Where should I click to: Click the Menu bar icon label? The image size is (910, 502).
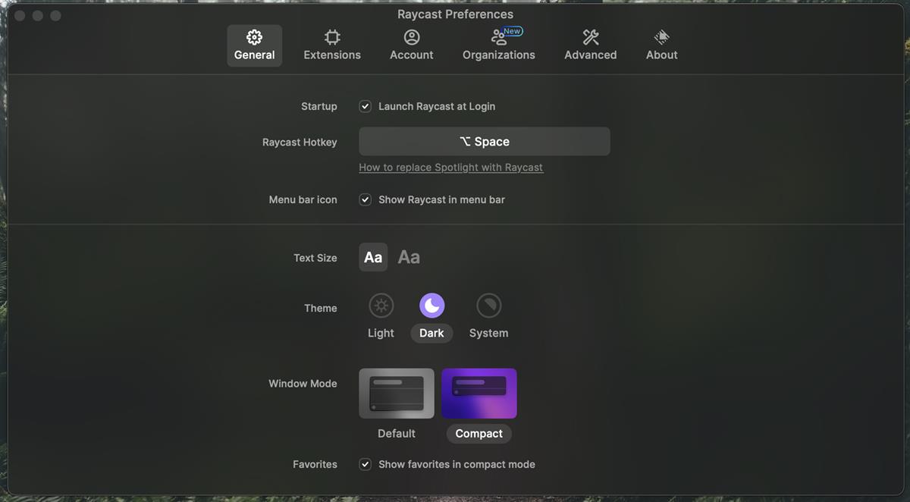point(303,199)
